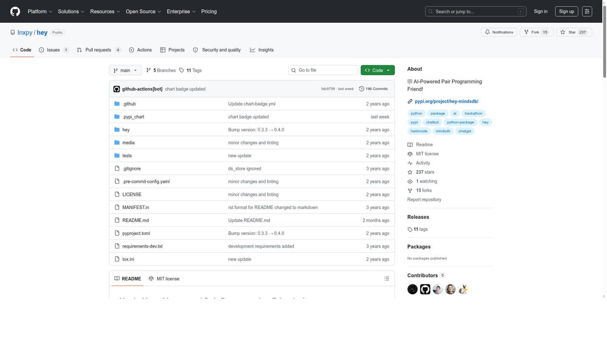Open the README outline list icon
Image resolution: width=607 pixels, height=341 pixels.
(x=386, y=278)
